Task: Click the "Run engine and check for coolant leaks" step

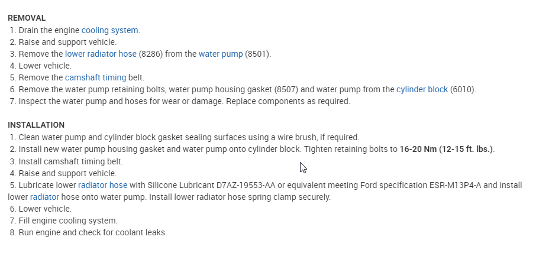Action: (x=93, y=232)
